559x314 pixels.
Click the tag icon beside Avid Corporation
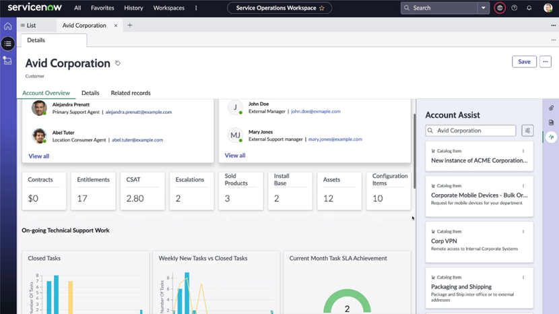(118, 63)
